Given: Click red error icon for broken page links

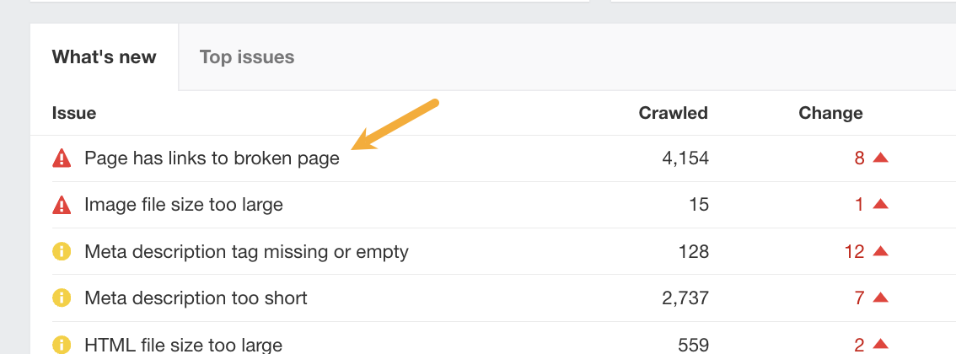Looking at the screenshot, I should [x=62, y=158].
